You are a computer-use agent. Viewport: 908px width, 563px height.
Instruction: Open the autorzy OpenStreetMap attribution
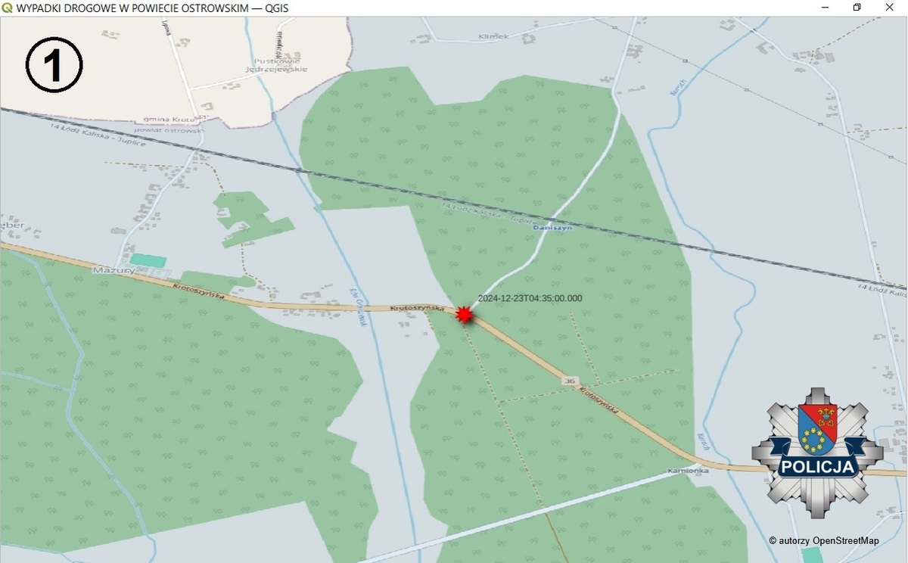click(824, 541)
